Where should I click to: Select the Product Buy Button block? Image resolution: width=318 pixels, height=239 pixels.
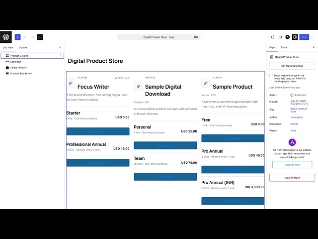pyautogui.click(x=21, y=73)
